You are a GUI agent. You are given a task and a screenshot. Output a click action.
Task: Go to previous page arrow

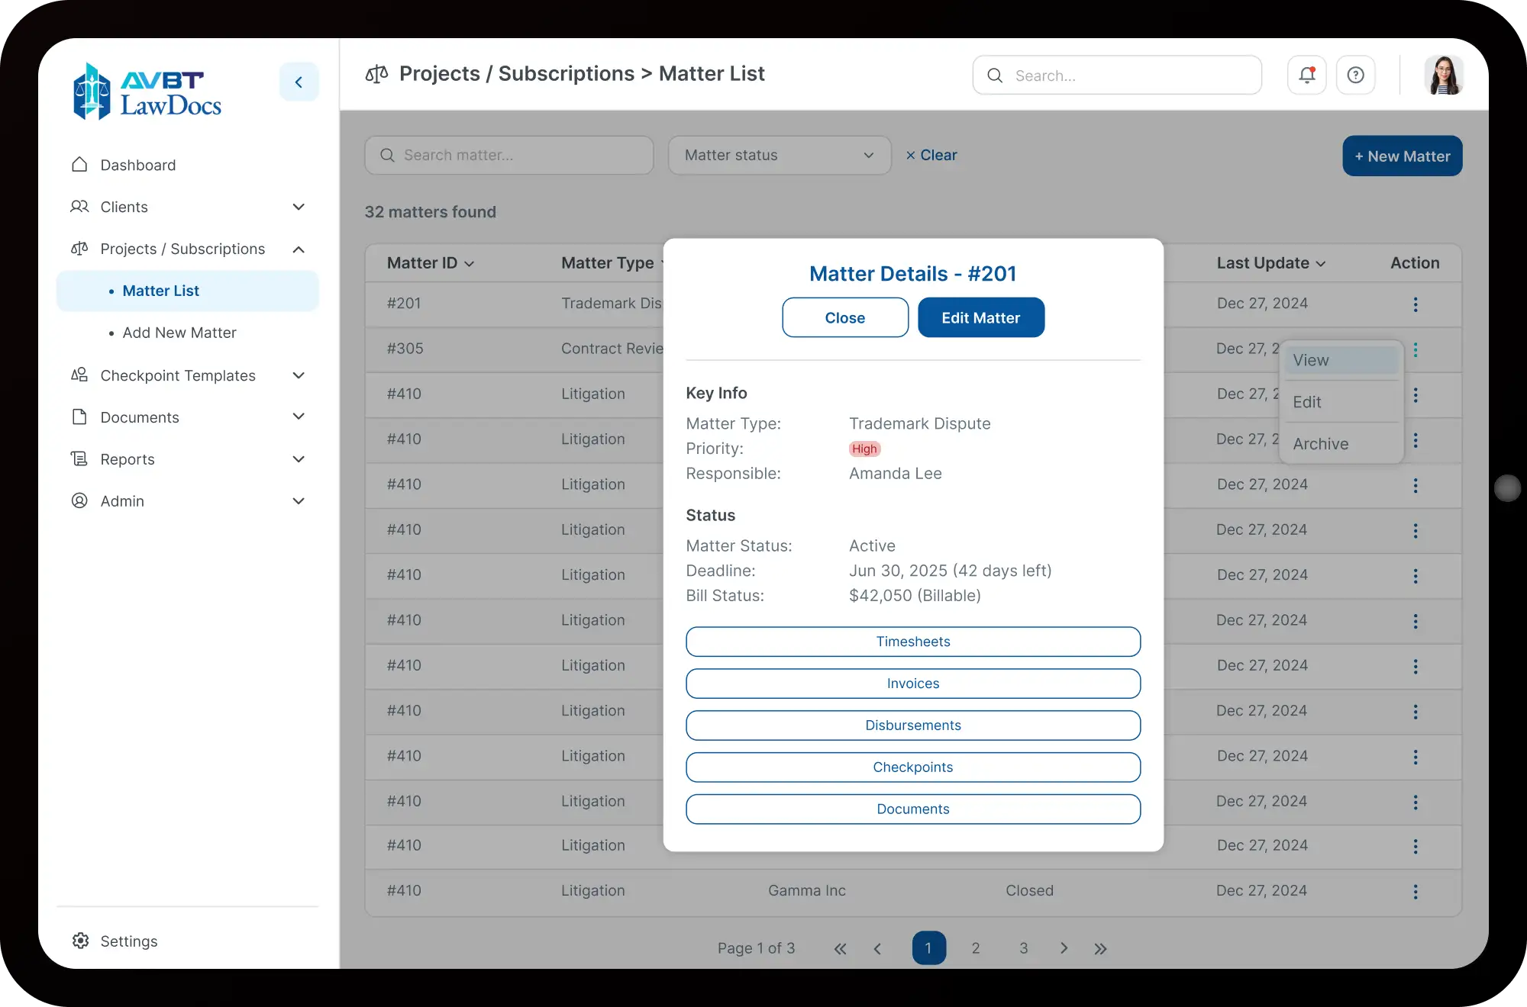tap(877, 948)
